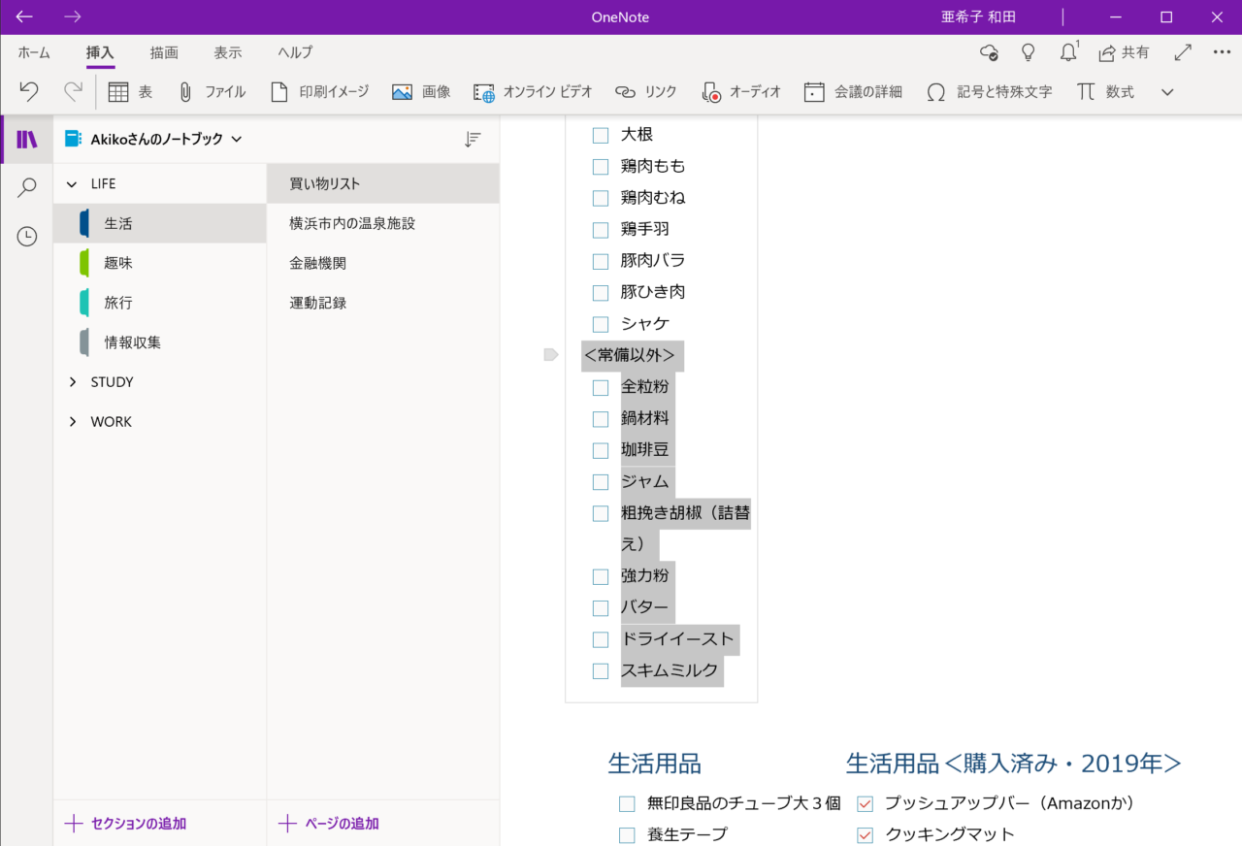Switch to the 描画 tab
Screen dimensions: 1242x846
(x=164, y=52)
